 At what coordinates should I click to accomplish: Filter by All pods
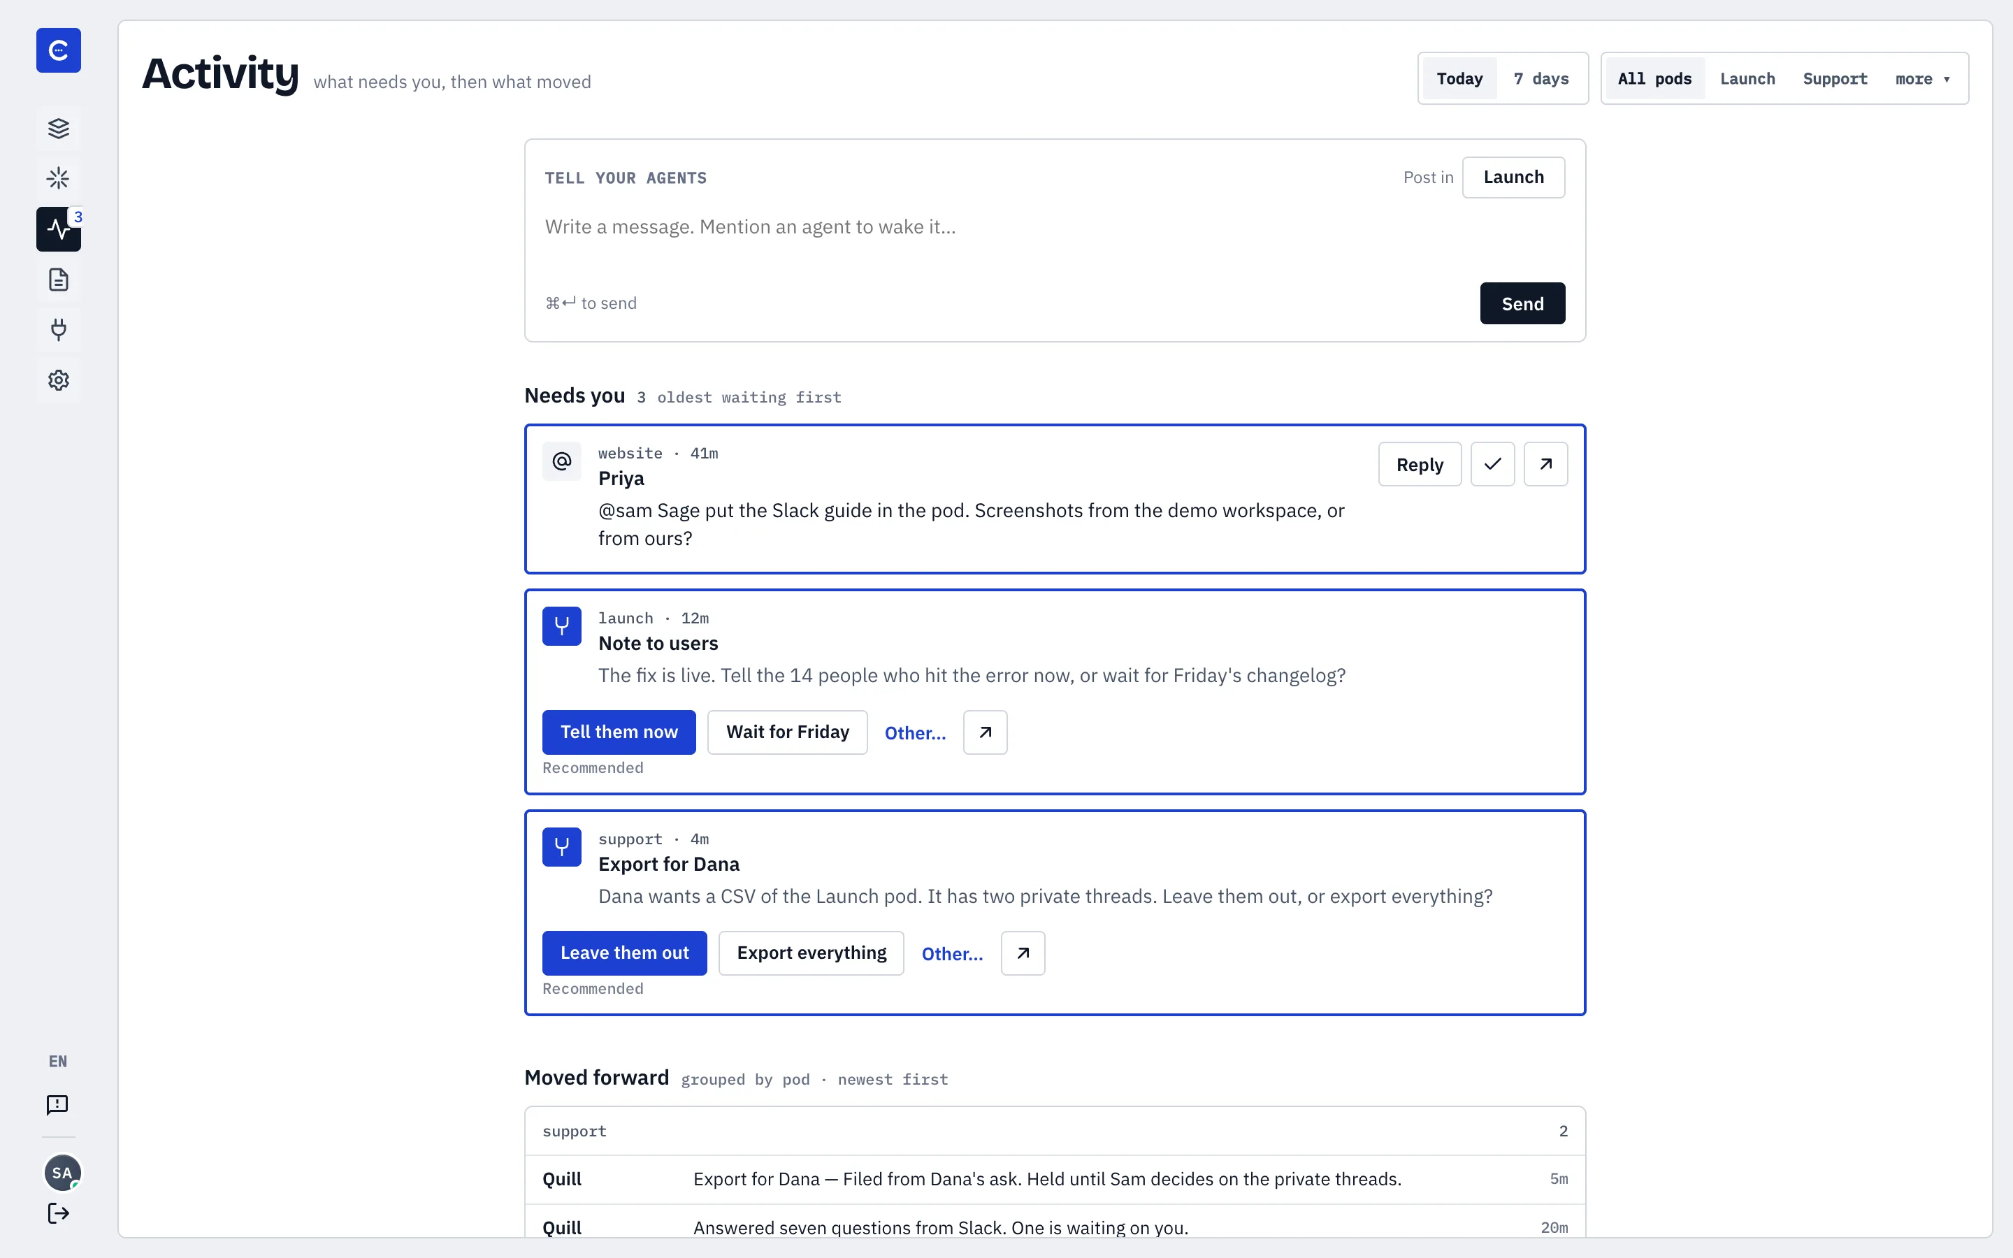coord(1654,78)
